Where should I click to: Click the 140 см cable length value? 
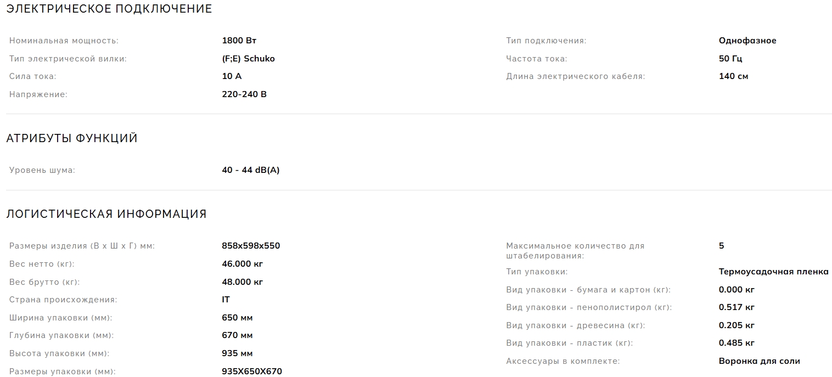[x=733, y=76]
